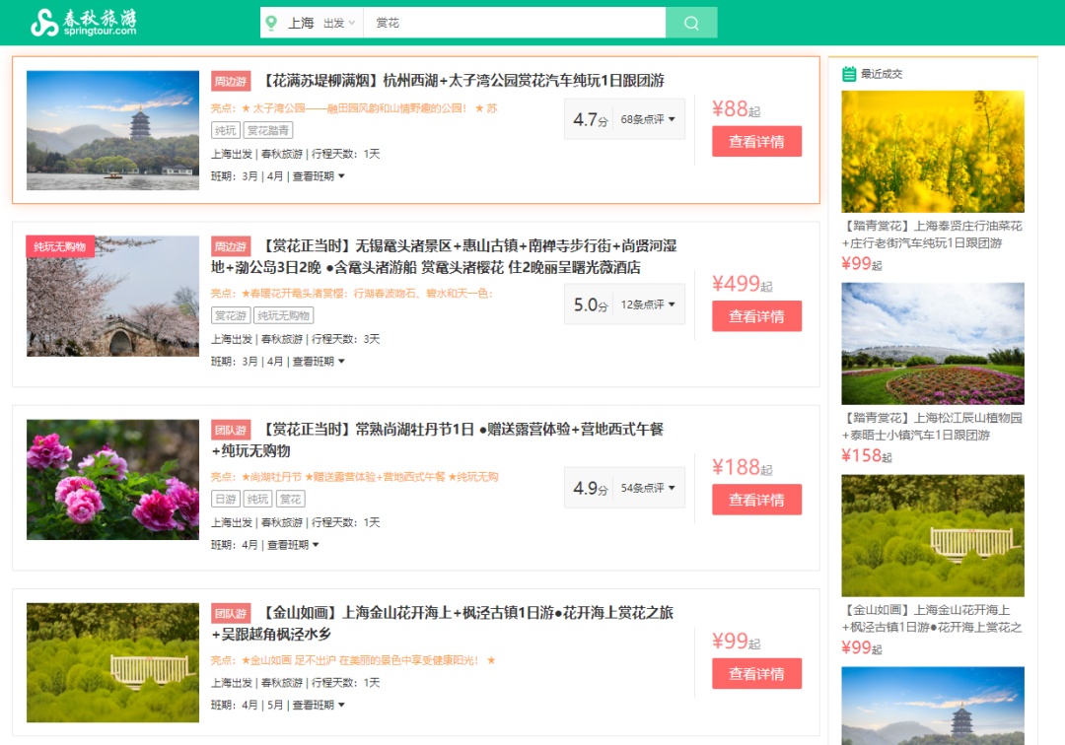Click the yellow rapeseed flower sidebar image

point(932,152)
